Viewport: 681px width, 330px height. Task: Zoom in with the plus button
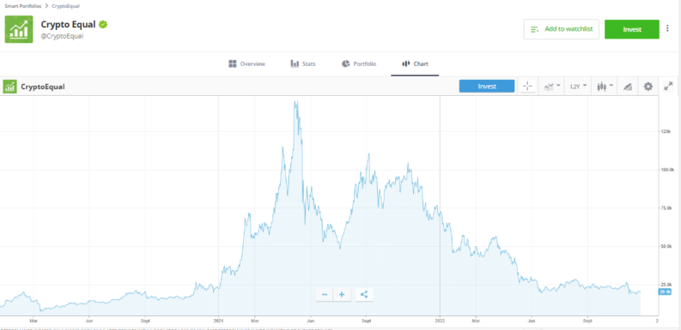(342, 295)
